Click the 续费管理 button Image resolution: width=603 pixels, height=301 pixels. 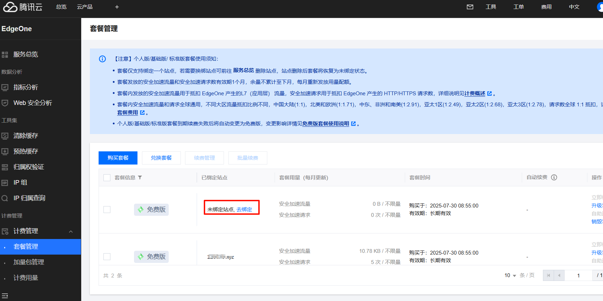pos(204,158)
